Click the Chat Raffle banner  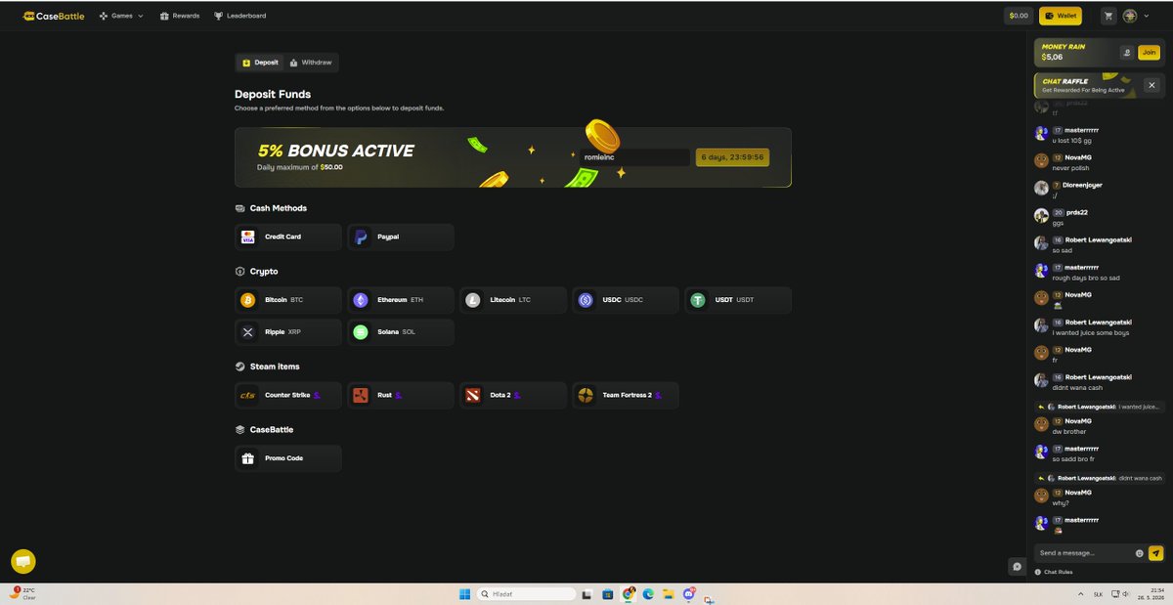click(x=1087, y=86)
